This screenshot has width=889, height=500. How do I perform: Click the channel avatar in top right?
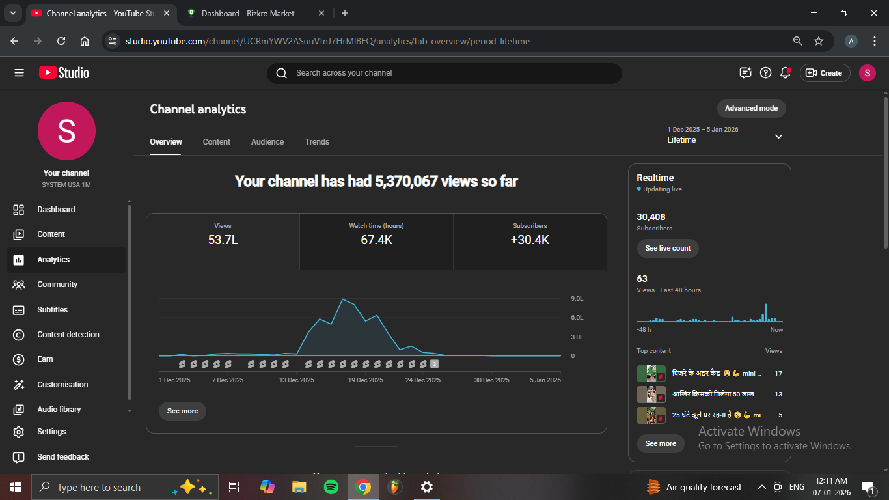[867, 73]
